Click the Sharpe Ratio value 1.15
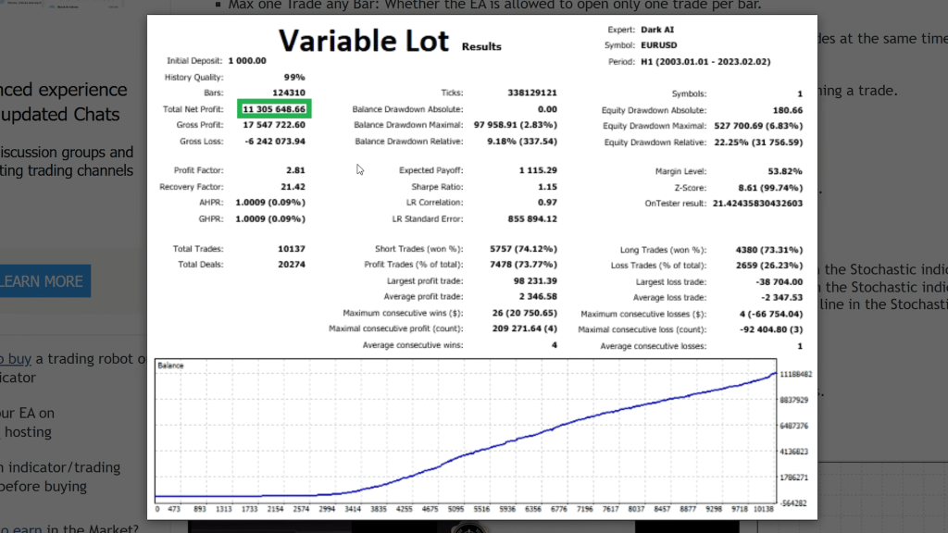Viewport: 948px width, 533px height. (x=547, y=187)
